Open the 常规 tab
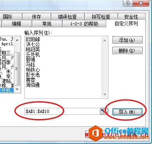Viewport: 152px width, 144px height. pyautogui.click(x=47, y=24)
